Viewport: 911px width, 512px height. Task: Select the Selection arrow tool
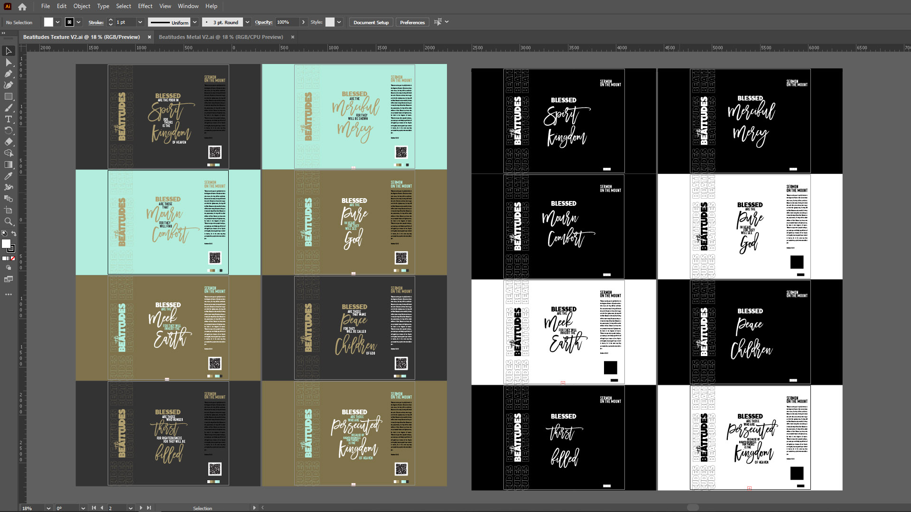click(9, 51)
